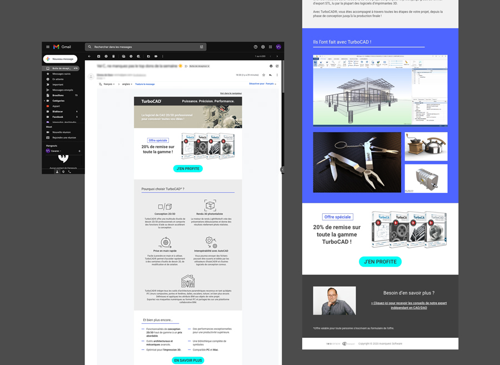Open the account avatar in Gmail header
This screenshot has width=500, height=365.
point(278,47)
